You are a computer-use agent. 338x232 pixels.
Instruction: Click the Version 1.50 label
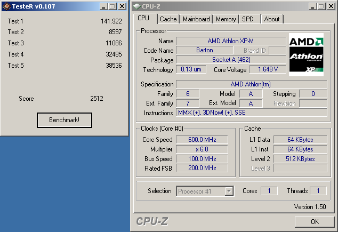tap(310, 207)
